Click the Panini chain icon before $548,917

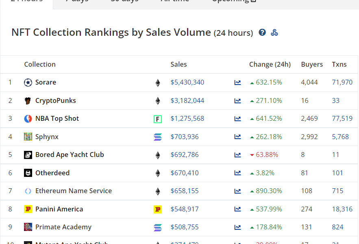[x=158, y=209]
